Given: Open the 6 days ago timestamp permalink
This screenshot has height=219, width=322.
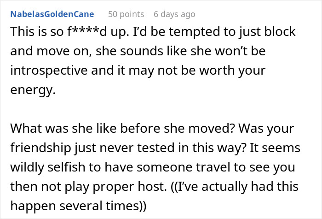Looking at the screenshot, I should pos(174,14).
